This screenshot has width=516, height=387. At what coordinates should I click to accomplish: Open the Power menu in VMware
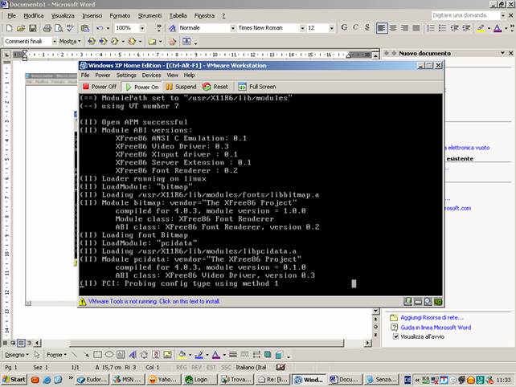point(103,75)
